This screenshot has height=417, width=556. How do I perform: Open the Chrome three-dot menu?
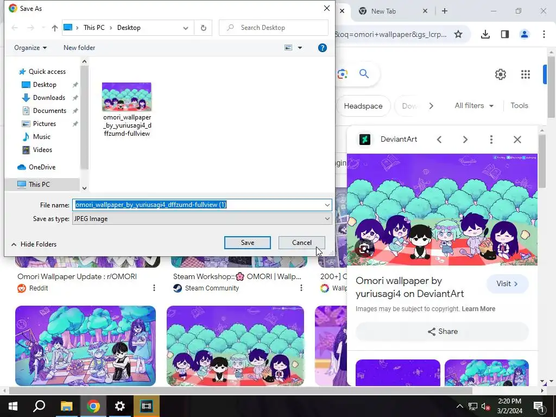[x=544, y=34]
